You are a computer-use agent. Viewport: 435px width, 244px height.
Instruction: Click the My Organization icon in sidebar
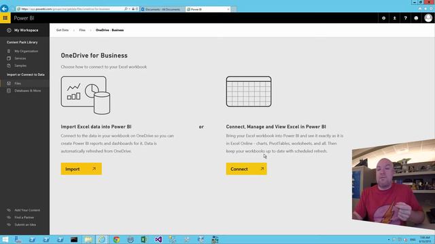(9, 52)
